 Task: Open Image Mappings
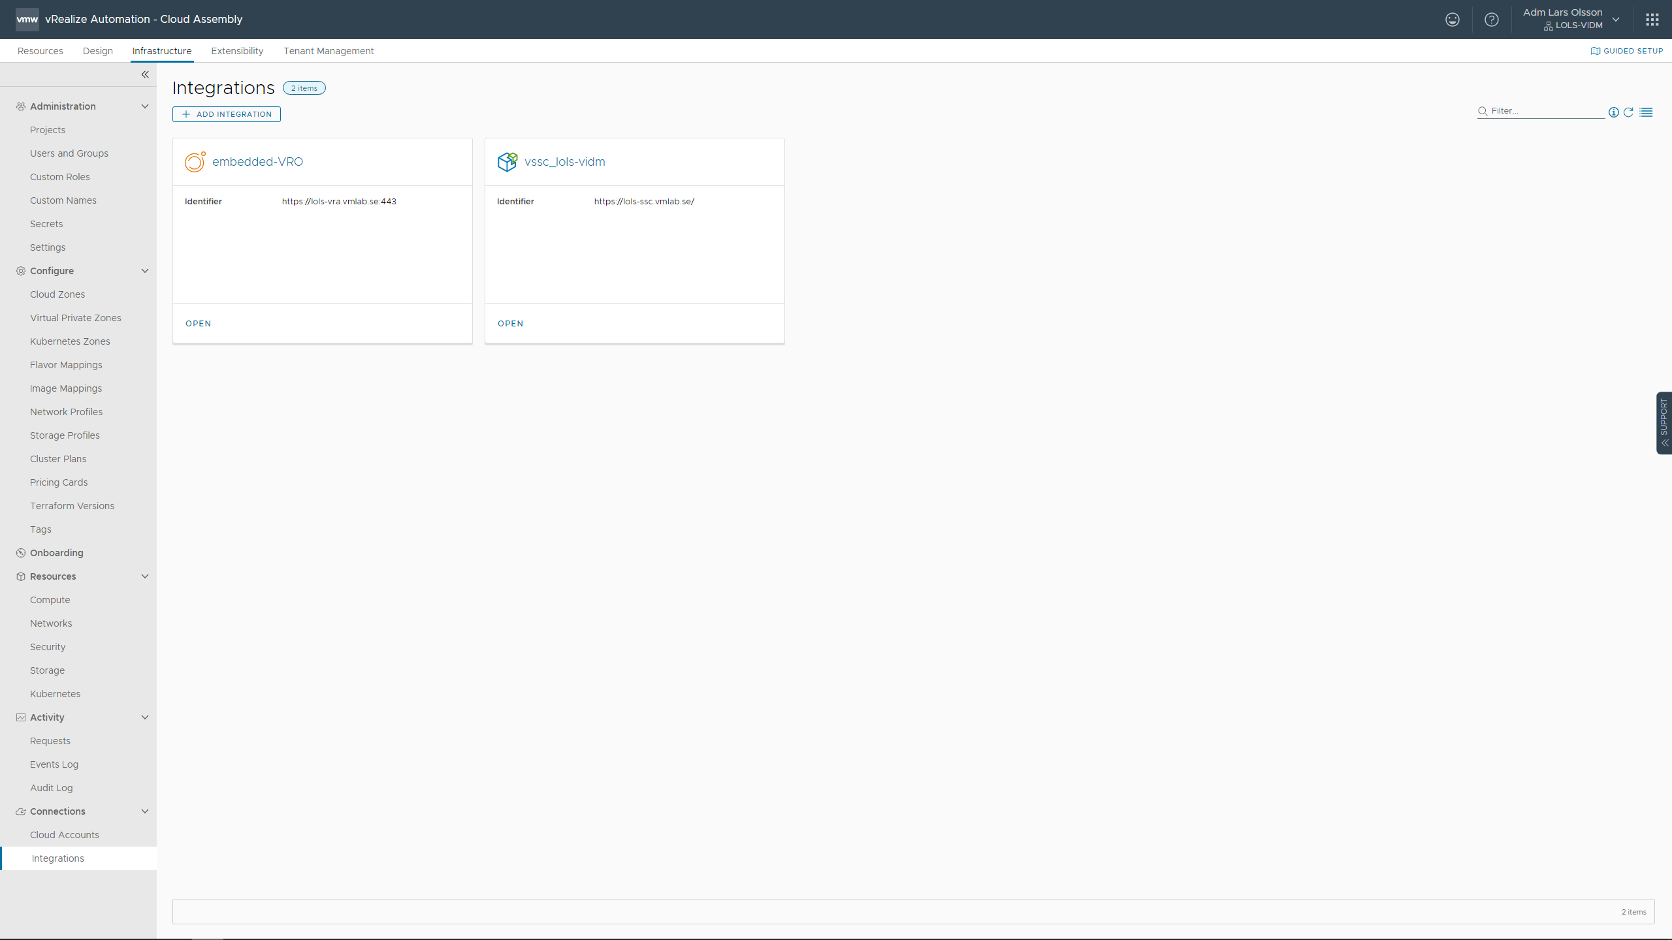point(66,388)
